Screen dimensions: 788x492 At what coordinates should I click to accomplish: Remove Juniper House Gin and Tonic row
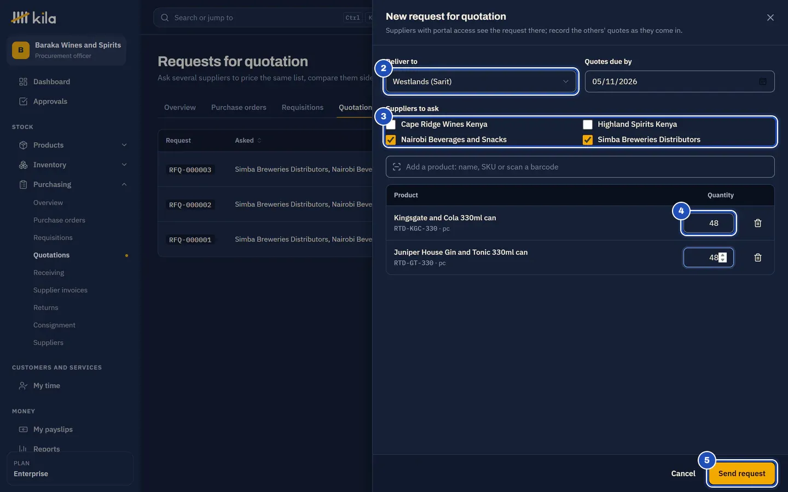point(758,257)
